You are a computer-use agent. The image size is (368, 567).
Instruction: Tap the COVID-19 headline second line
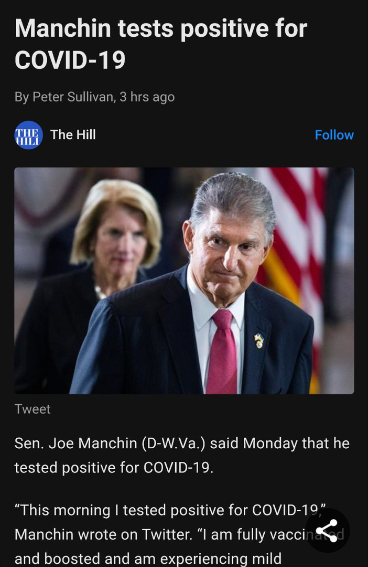(70, 60)
